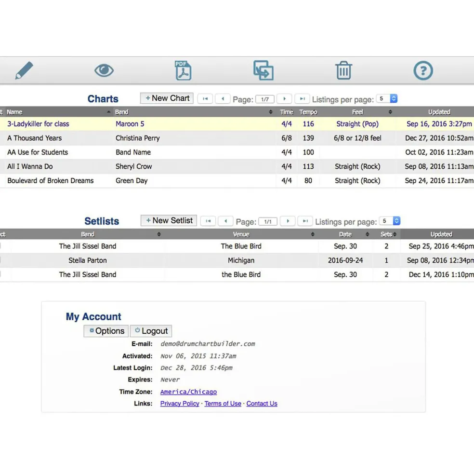Open the America/Chicago time zone link
The height and width of the screenshot is (475, 474).
188,392
